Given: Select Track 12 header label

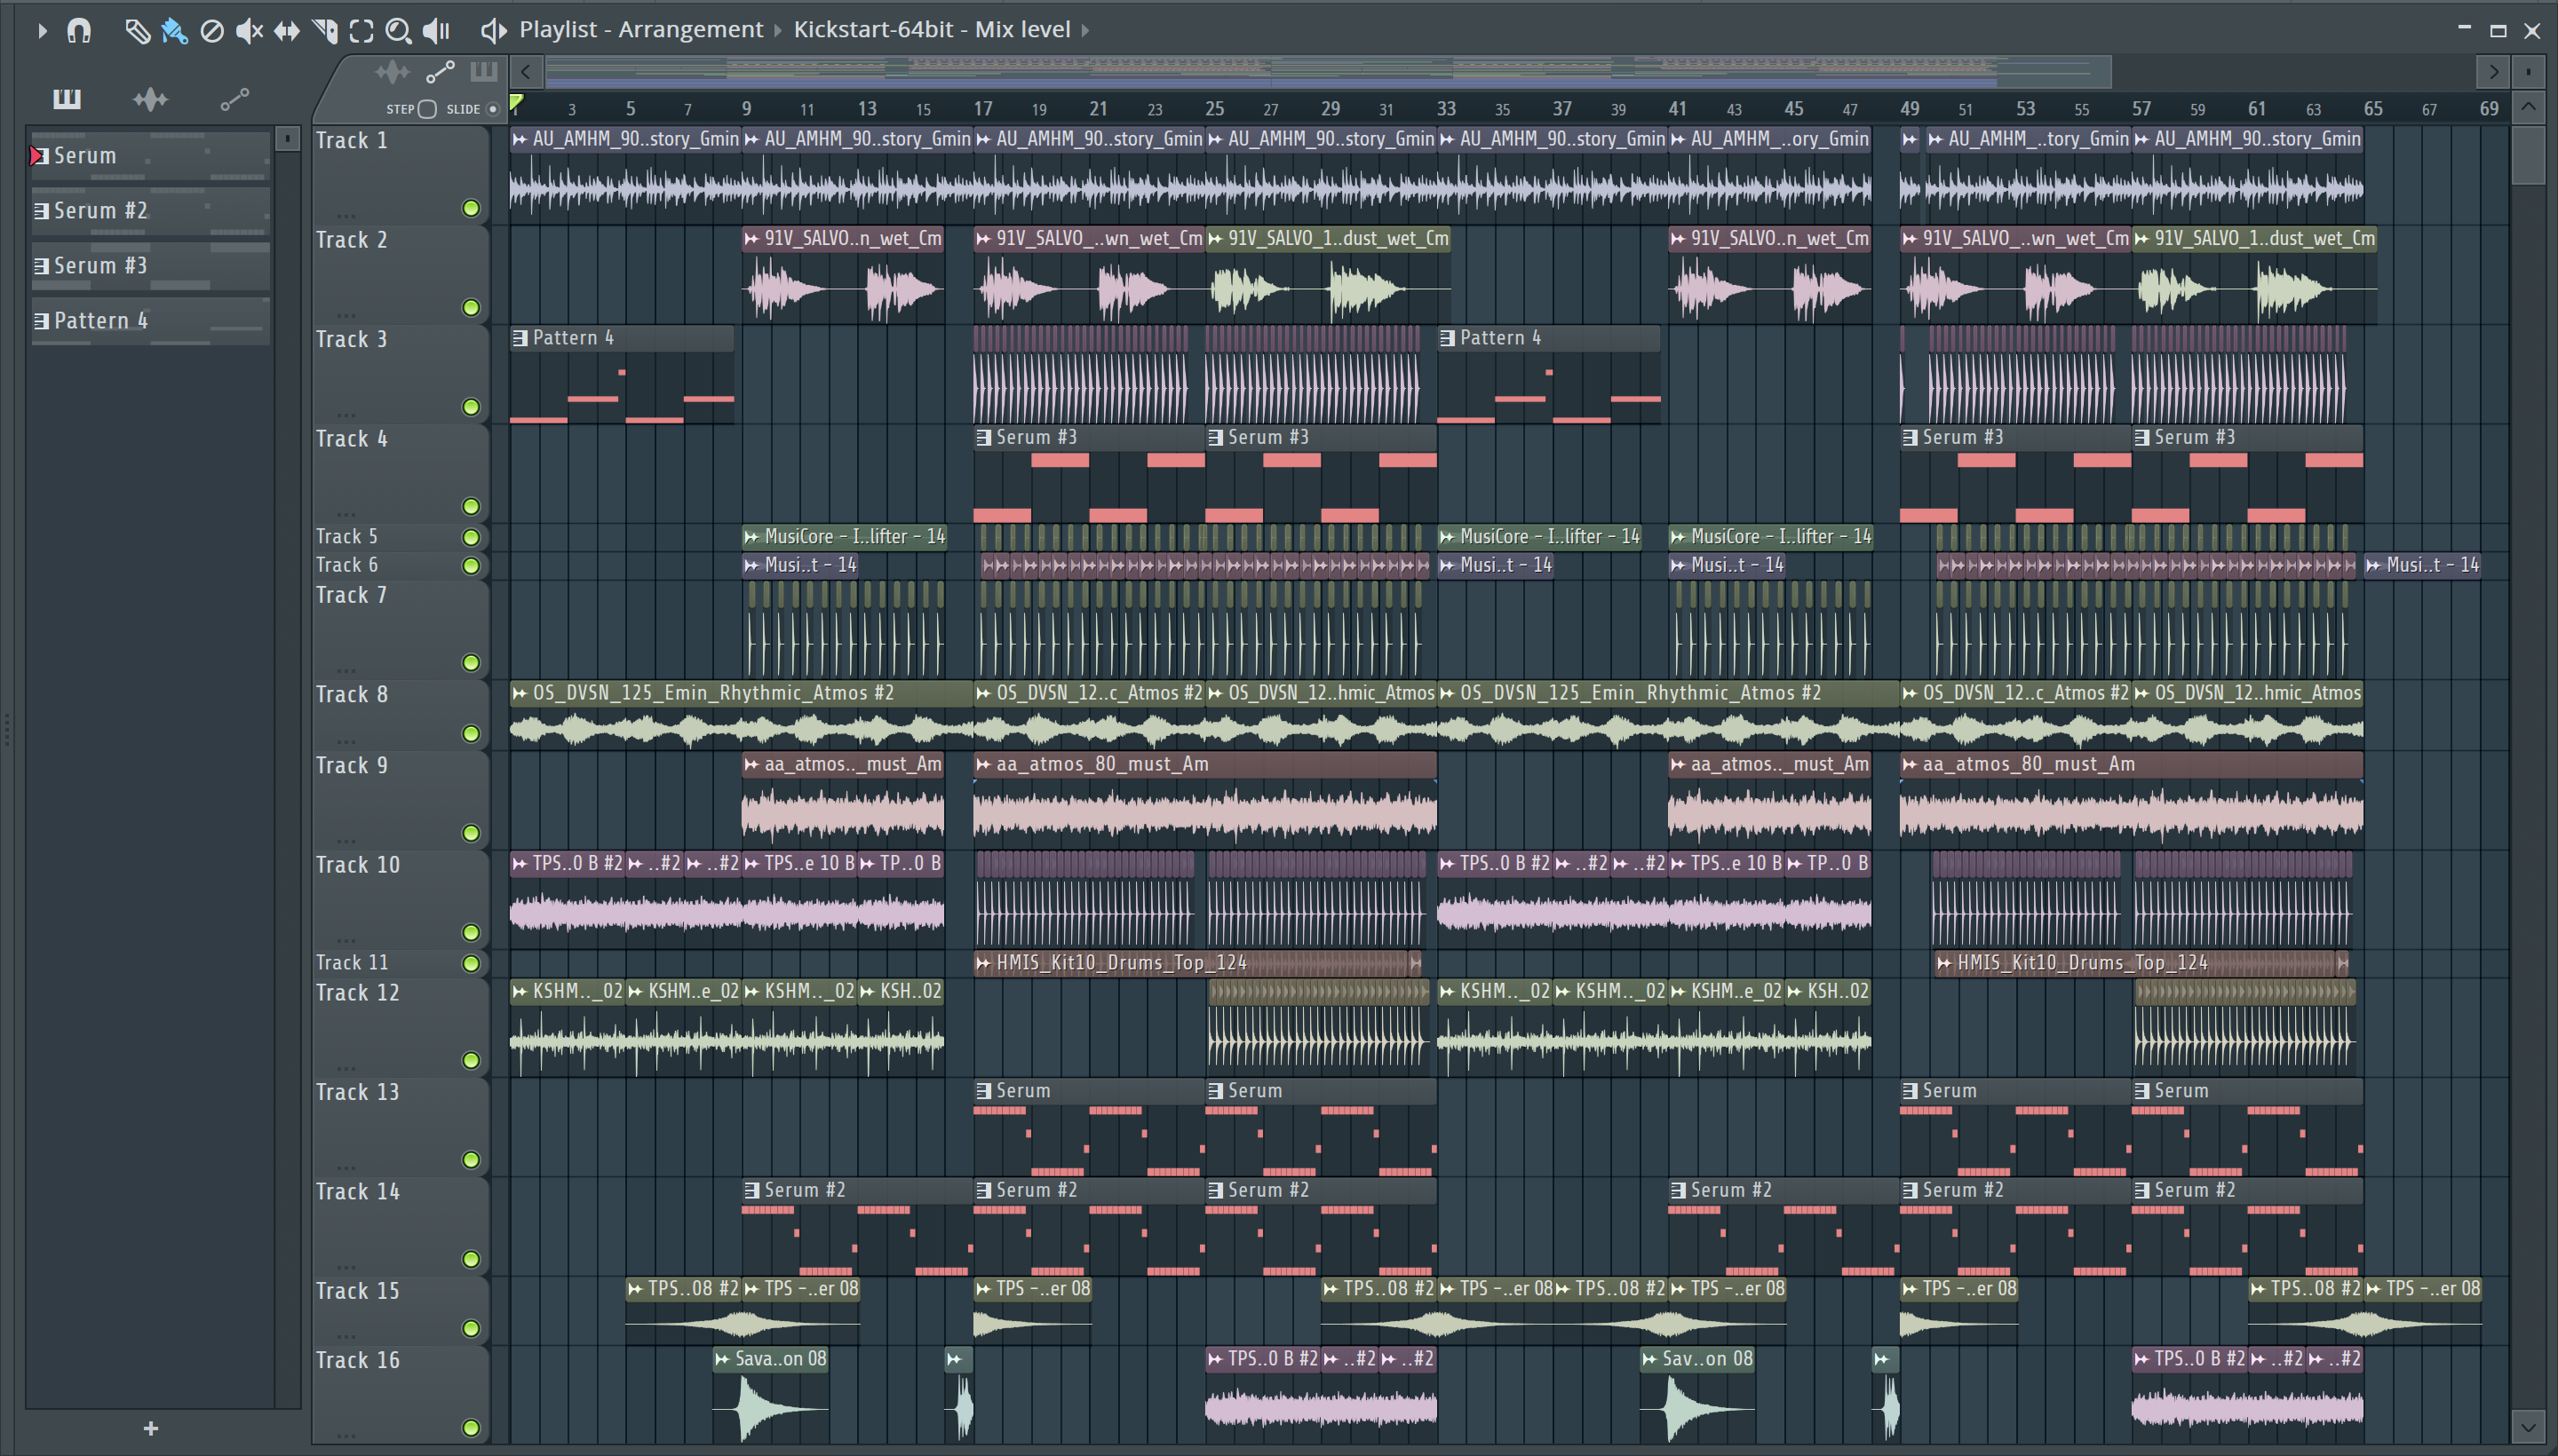Looking at the screenshot, I should pyautogui.click(x=357, y=993).
